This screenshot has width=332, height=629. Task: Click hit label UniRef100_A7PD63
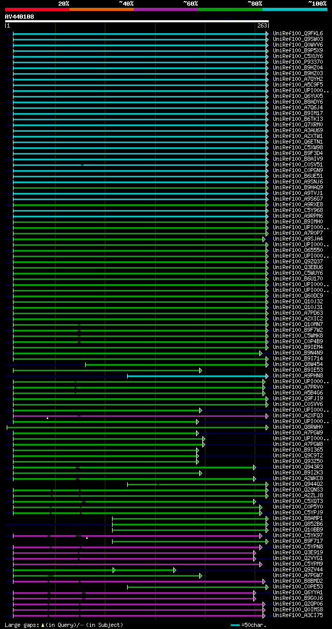coord(298,313)
